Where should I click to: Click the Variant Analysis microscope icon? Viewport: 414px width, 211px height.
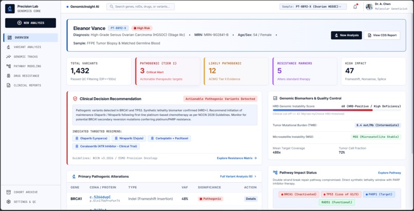click(9, 47)
